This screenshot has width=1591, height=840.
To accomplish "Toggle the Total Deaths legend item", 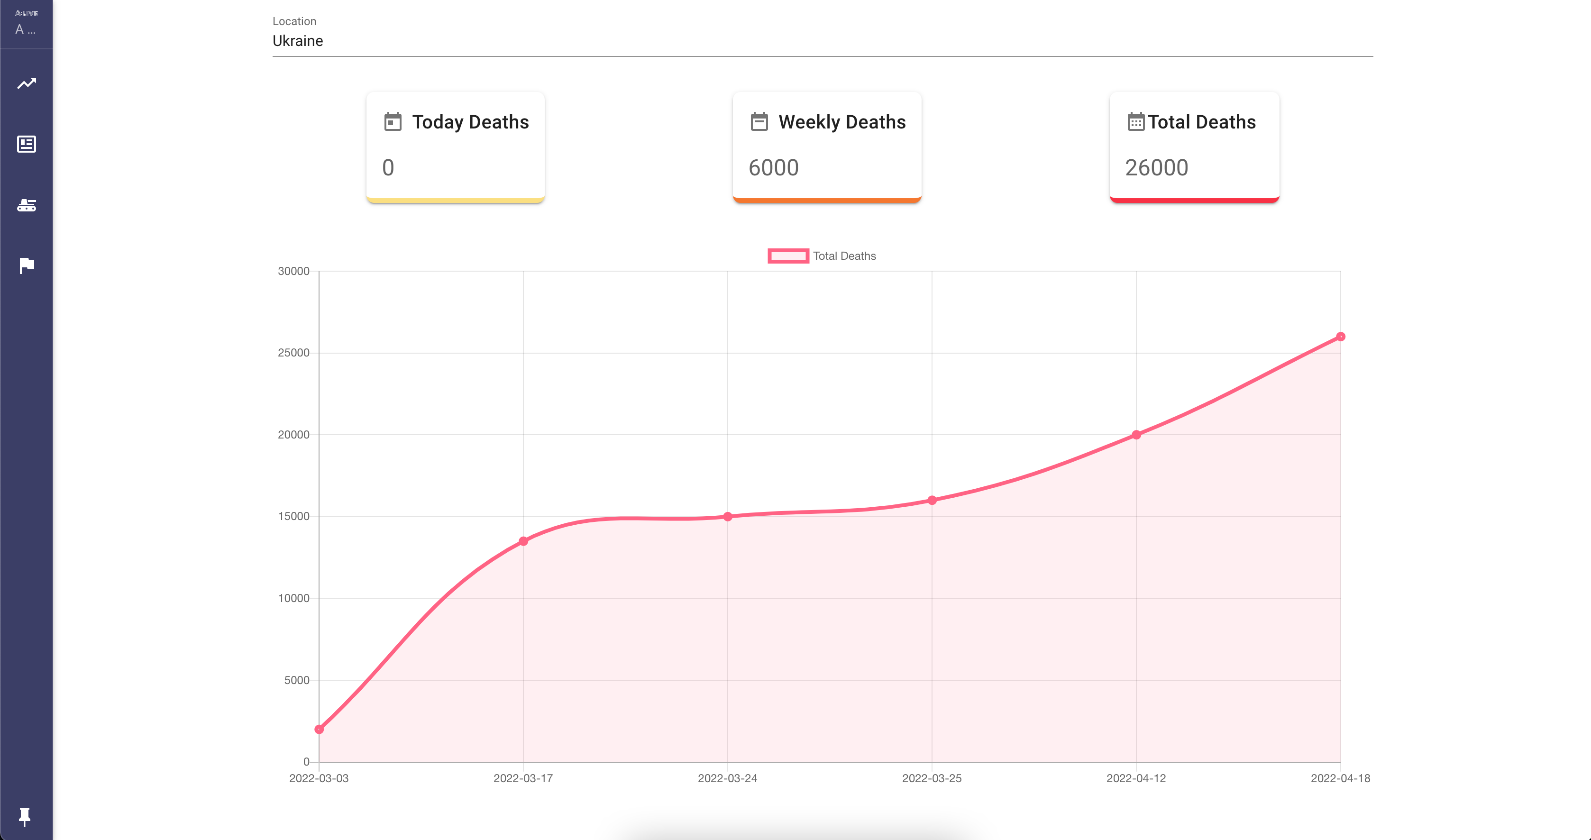I will (x=844, y=256).
